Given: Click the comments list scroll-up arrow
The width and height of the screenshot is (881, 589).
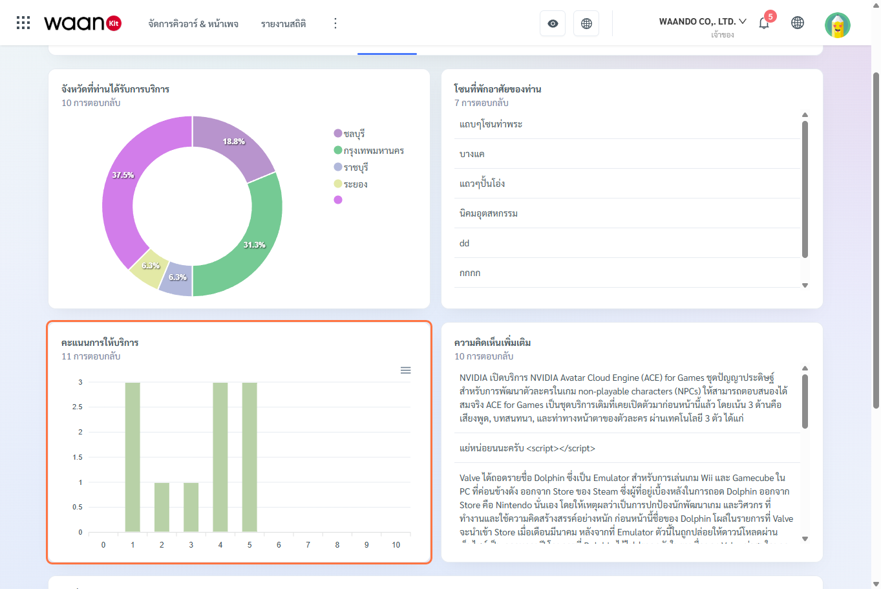Looking at the screenshot, I should pyautogui.click(x=805, y=369).
